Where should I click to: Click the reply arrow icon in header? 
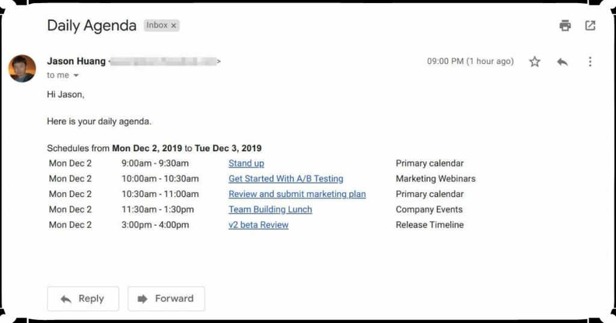562,62
